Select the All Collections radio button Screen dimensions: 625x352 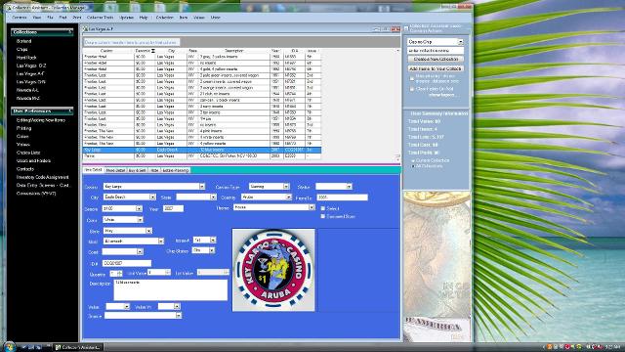(413, 166)
